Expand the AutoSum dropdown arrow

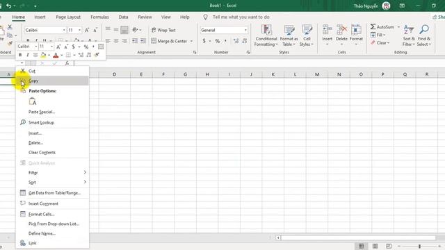click(x=398, y=27)
